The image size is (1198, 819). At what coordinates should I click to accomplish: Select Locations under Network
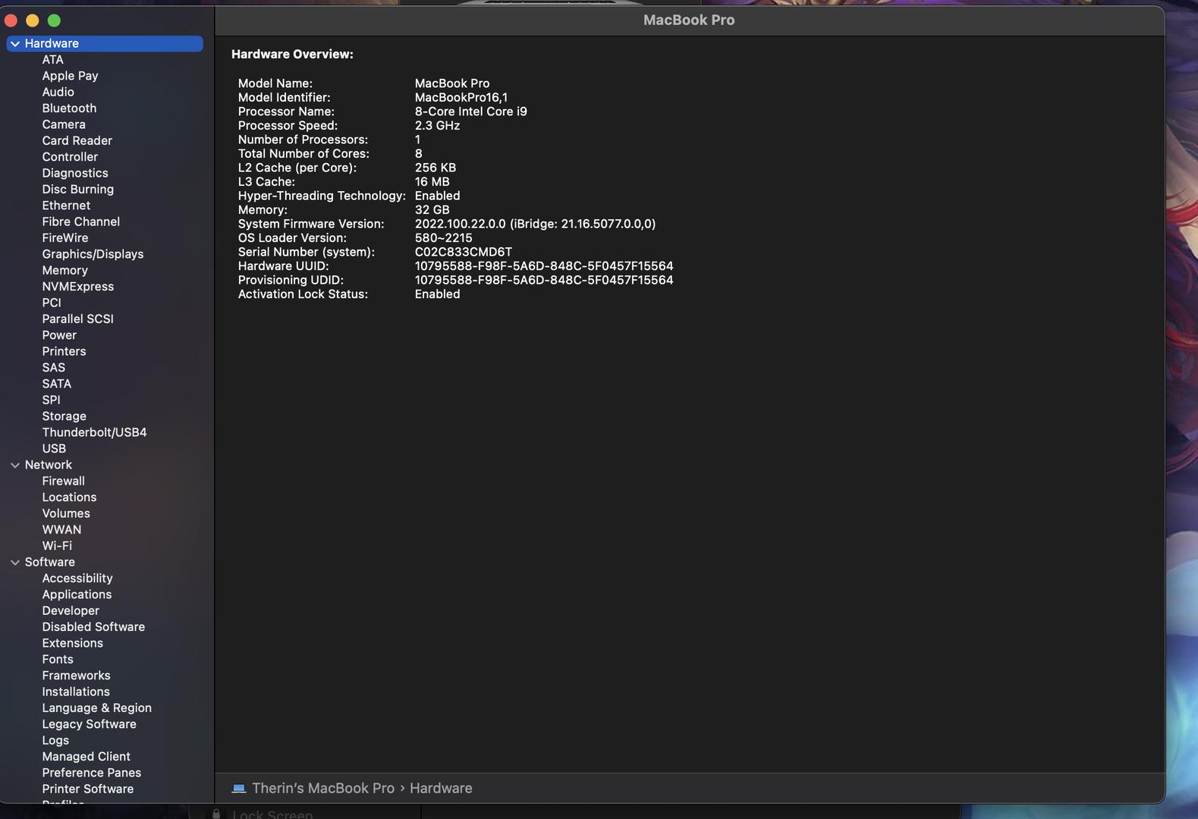pos(69,497)
